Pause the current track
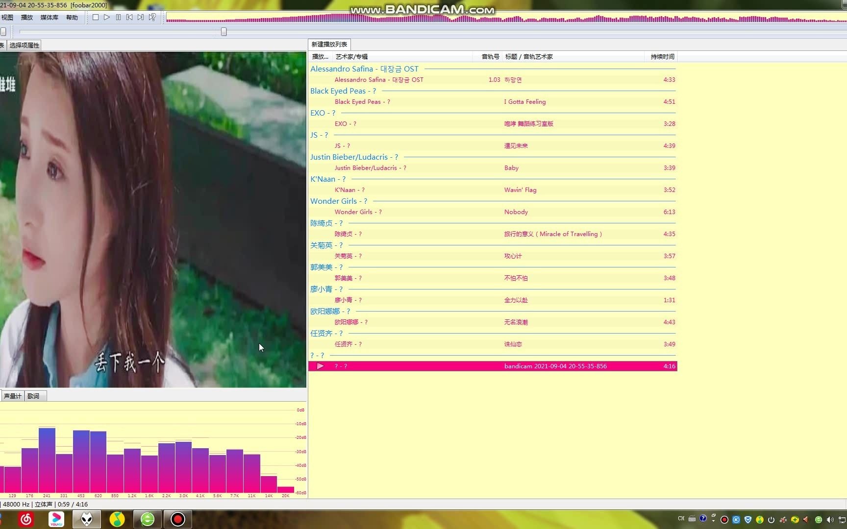Screen dimensions: 847x529 click(x=118, y=17)
